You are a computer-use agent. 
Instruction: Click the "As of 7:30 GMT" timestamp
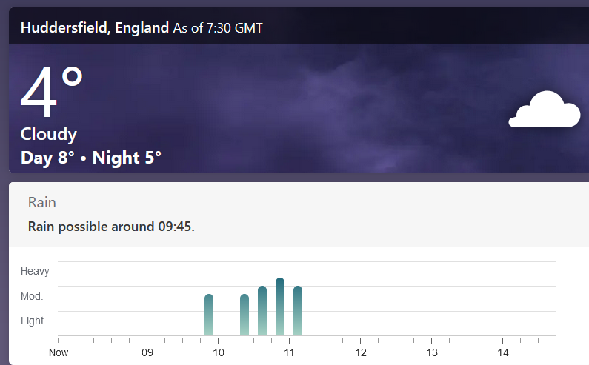(218, 28)
